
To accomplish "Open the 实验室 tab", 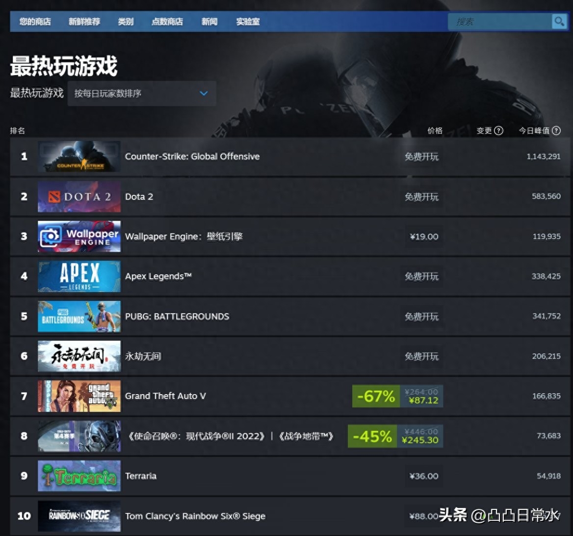I will pyautogui.click(x=248, y=22).
